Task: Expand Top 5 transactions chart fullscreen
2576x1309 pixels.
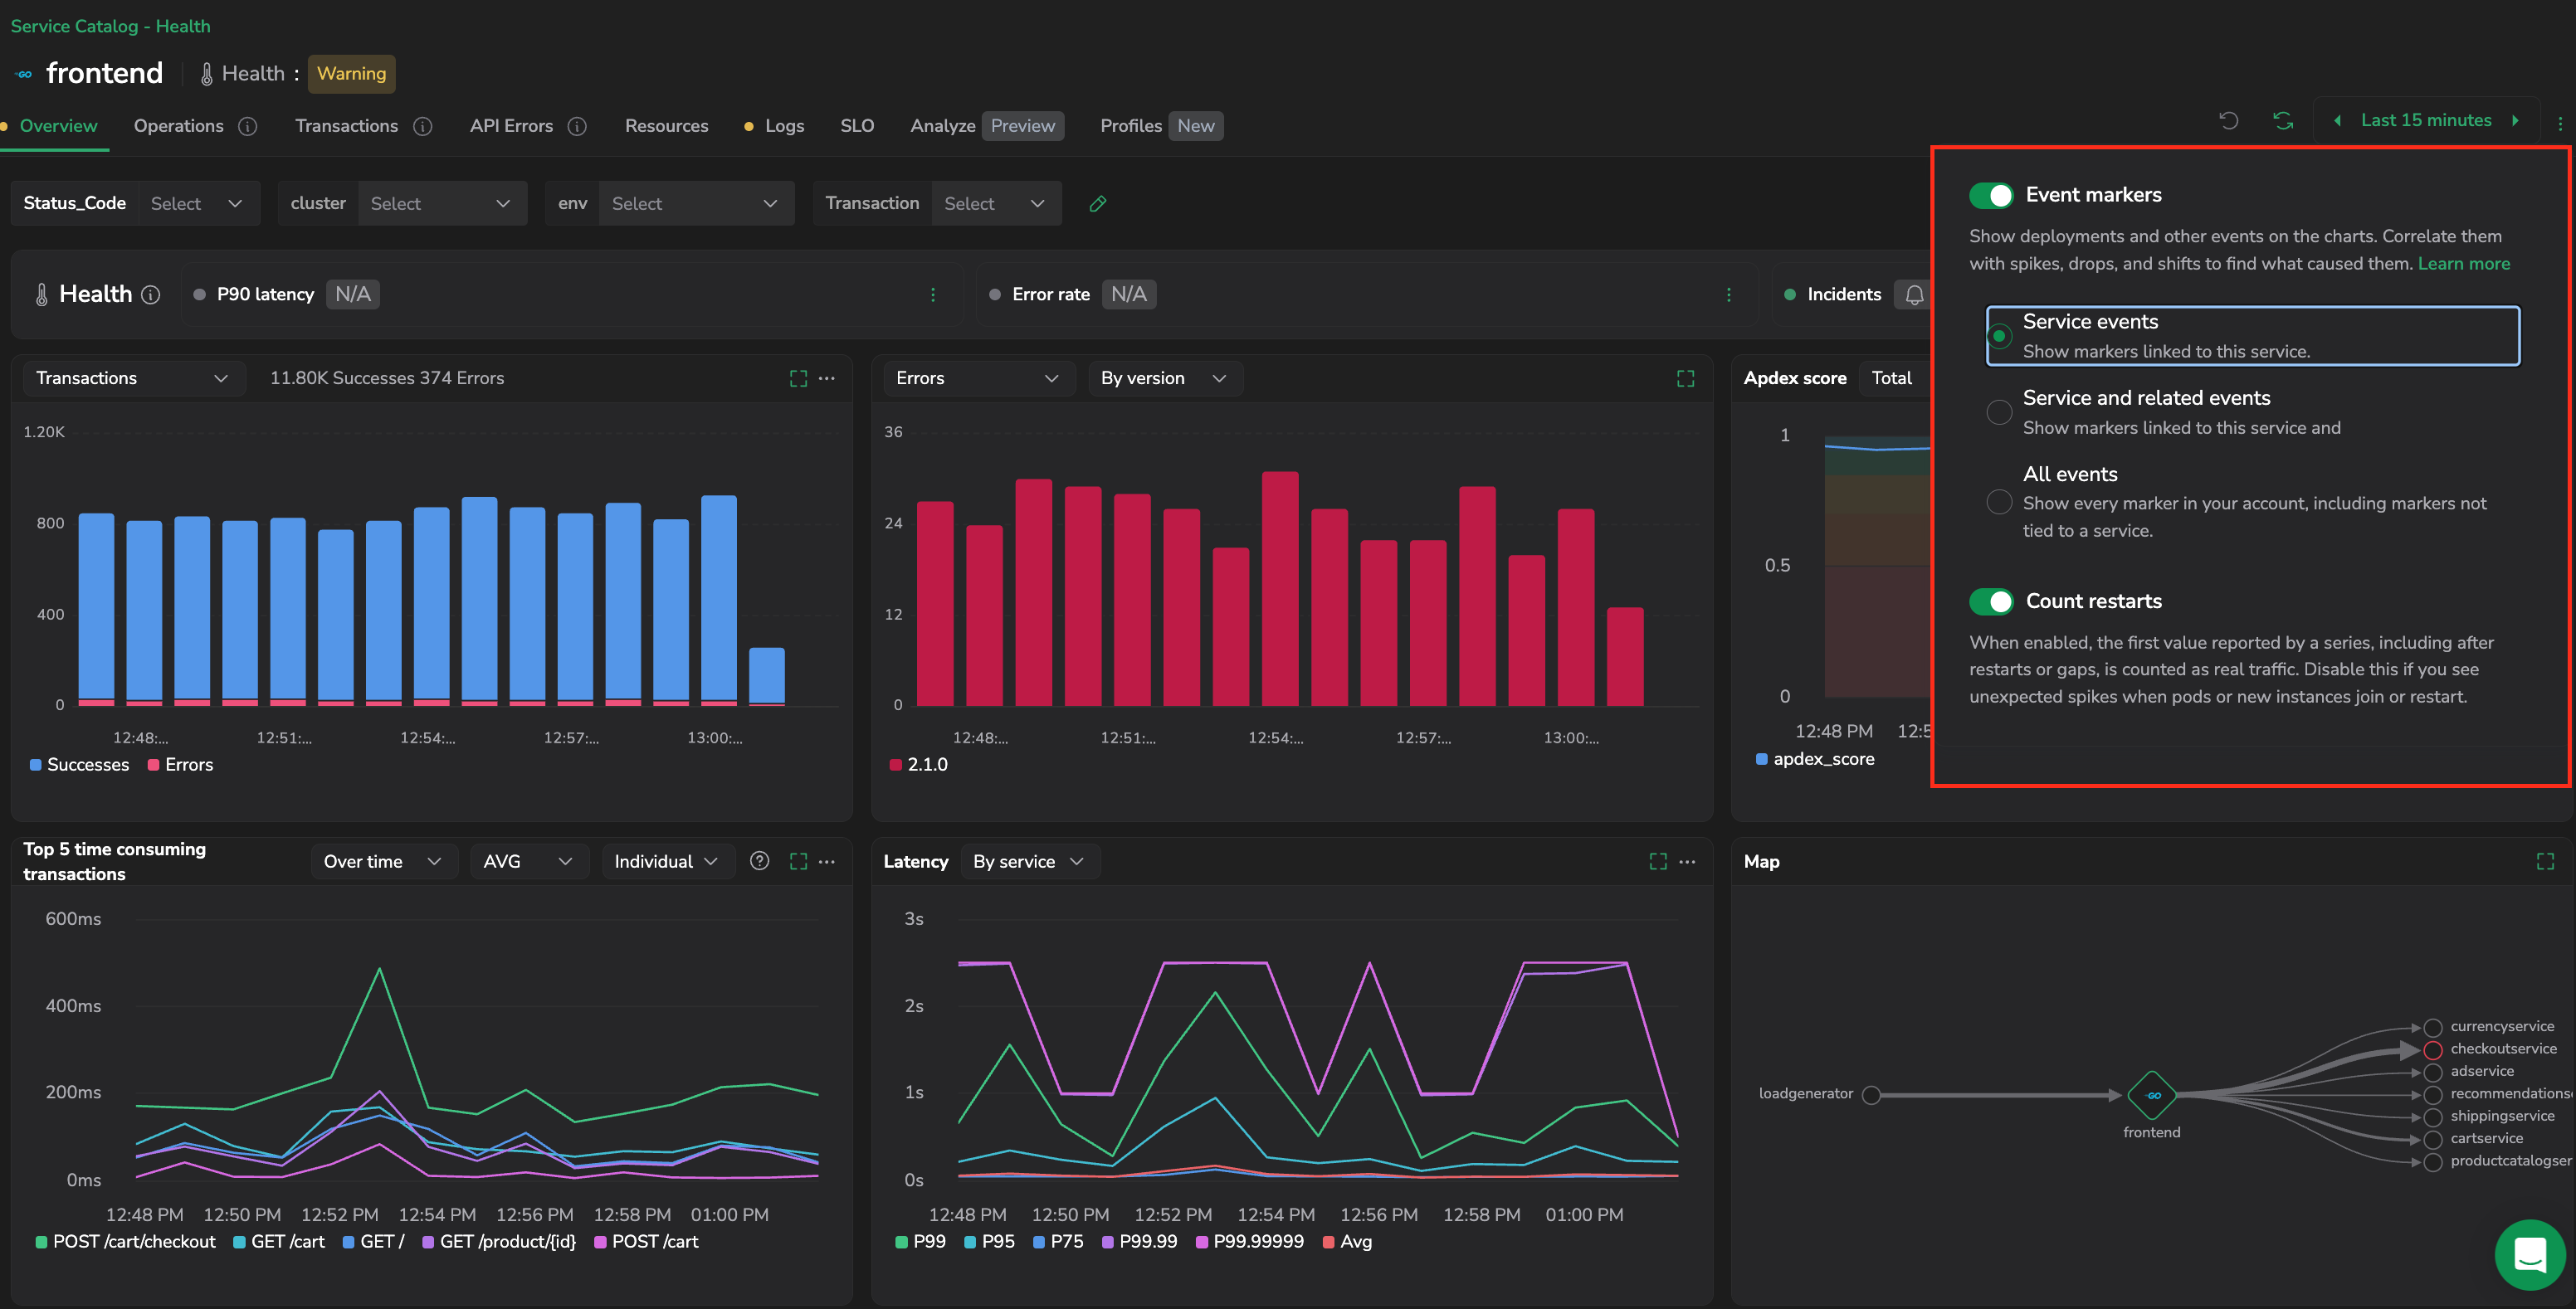Action: click(x=798, y=861)
